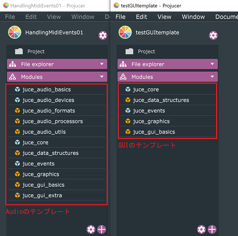Add a module with plus button in HandlingMidiEvents01
Viewport: 238px width, 236px height.
coord(102,229)
